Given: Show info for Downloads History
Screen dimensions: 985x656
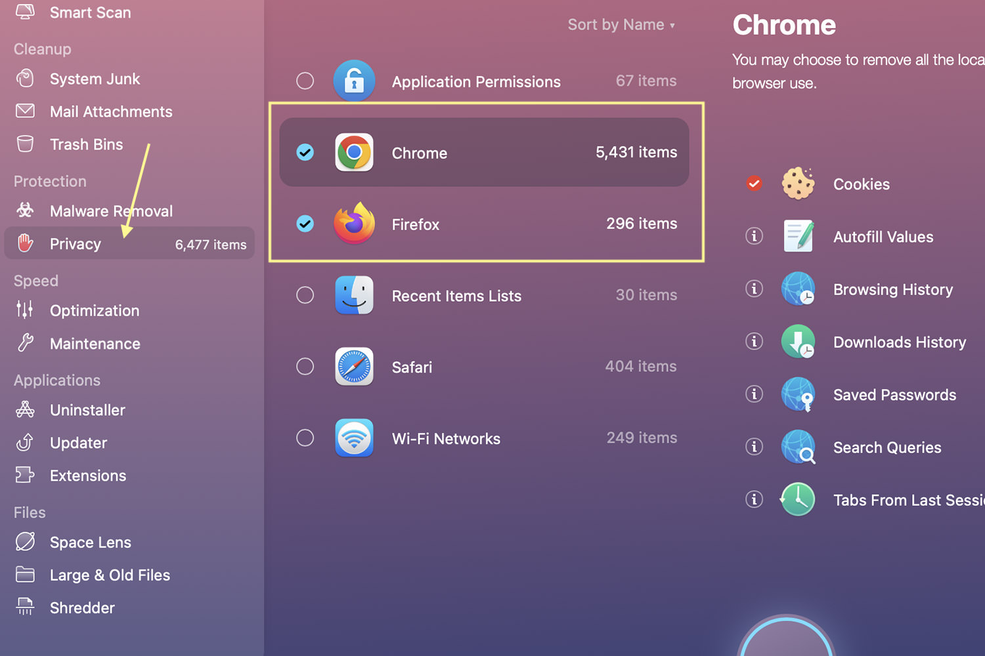Looking at the screenshot, I should pyautogui.click(x=754, y=341).
